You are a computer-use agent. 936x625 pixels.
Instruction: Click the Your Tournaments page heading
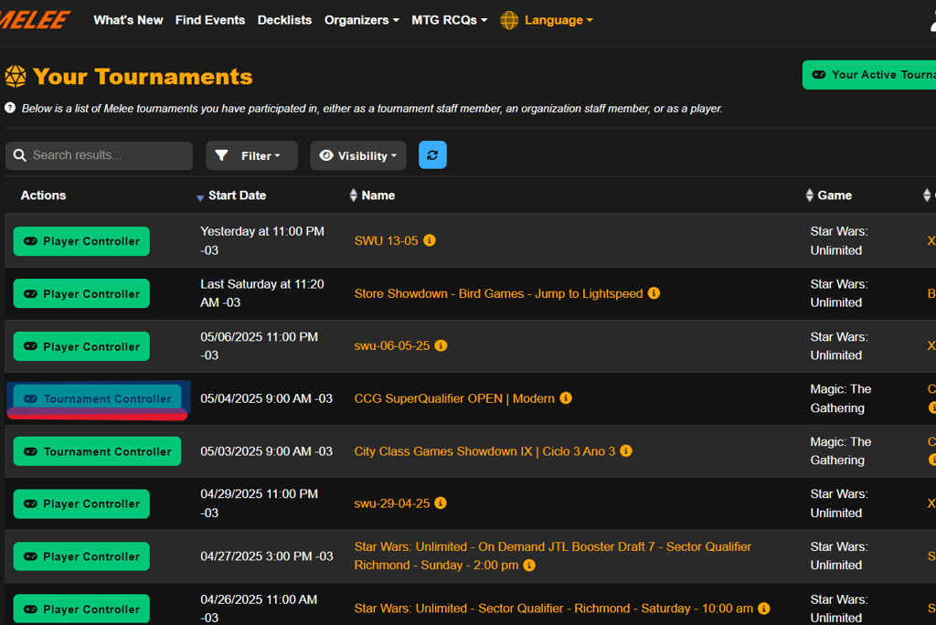(x=143, y=77)
